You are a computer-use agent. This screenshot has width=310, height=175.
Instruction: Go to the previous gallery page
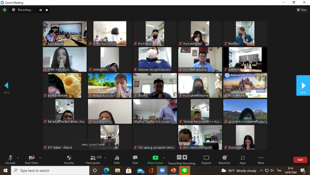[6, 85]
